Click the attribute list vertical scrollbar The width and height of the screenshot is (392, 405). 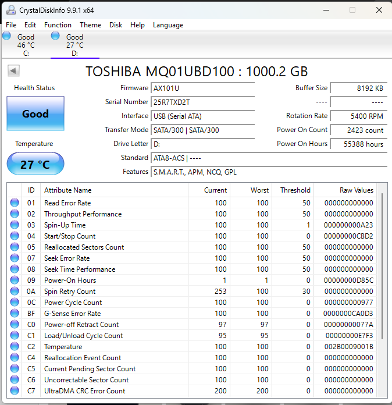(382, 266)
